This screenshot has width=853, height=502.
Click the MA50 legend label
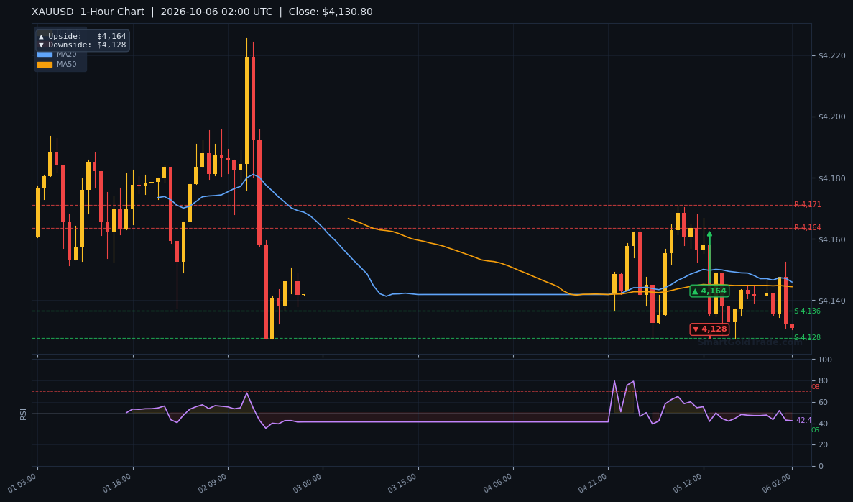click(x=66, y=64)
